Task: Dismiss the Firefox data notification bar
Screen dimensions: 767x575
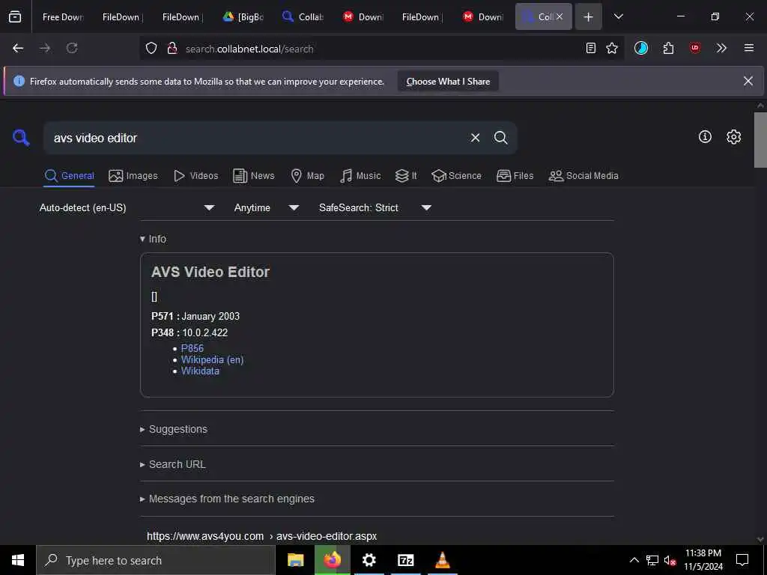Action: click(x=748, y=81)
